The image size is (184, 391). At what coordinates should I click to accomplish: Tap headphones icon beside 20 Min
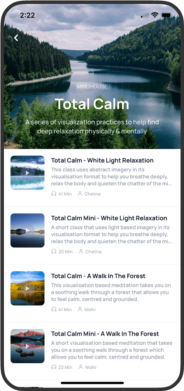54,252
